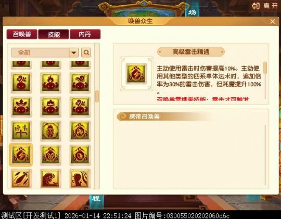Select the cloud-swirl blob skill icon
This screenshot has width=281, height=219.
(80, 83)
